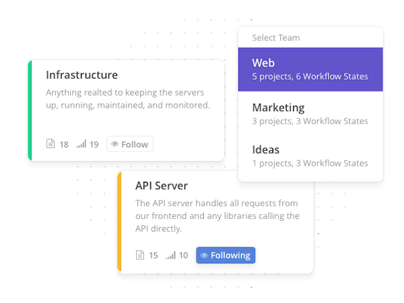Image resolution: width=404 pixels, height=303 pixels.
Task: Click API Server description text
Action: click(x=217, y=215)
